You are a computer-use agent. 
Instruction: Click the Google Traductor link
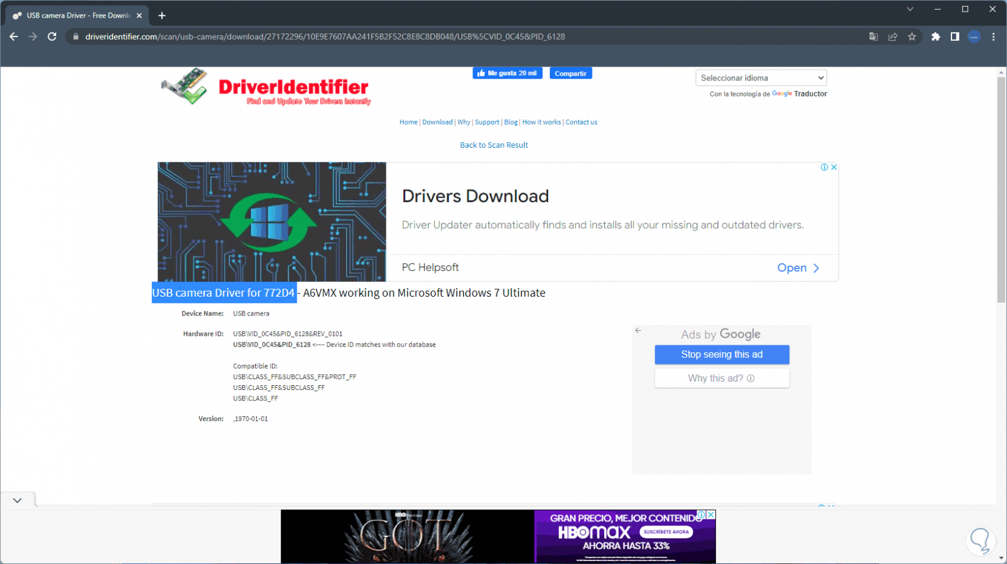pyautogui.click(x=799, y=94)
